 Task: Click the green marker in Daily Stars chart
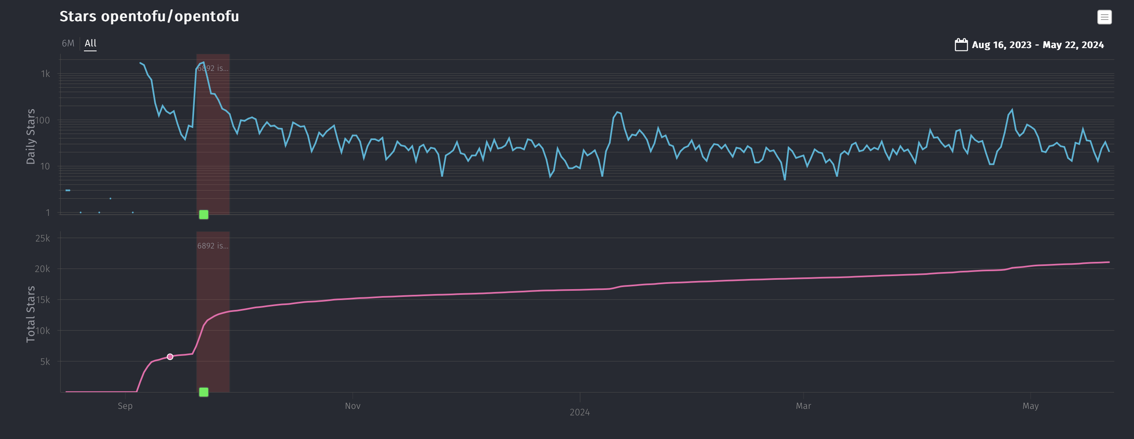coord(203,215)
